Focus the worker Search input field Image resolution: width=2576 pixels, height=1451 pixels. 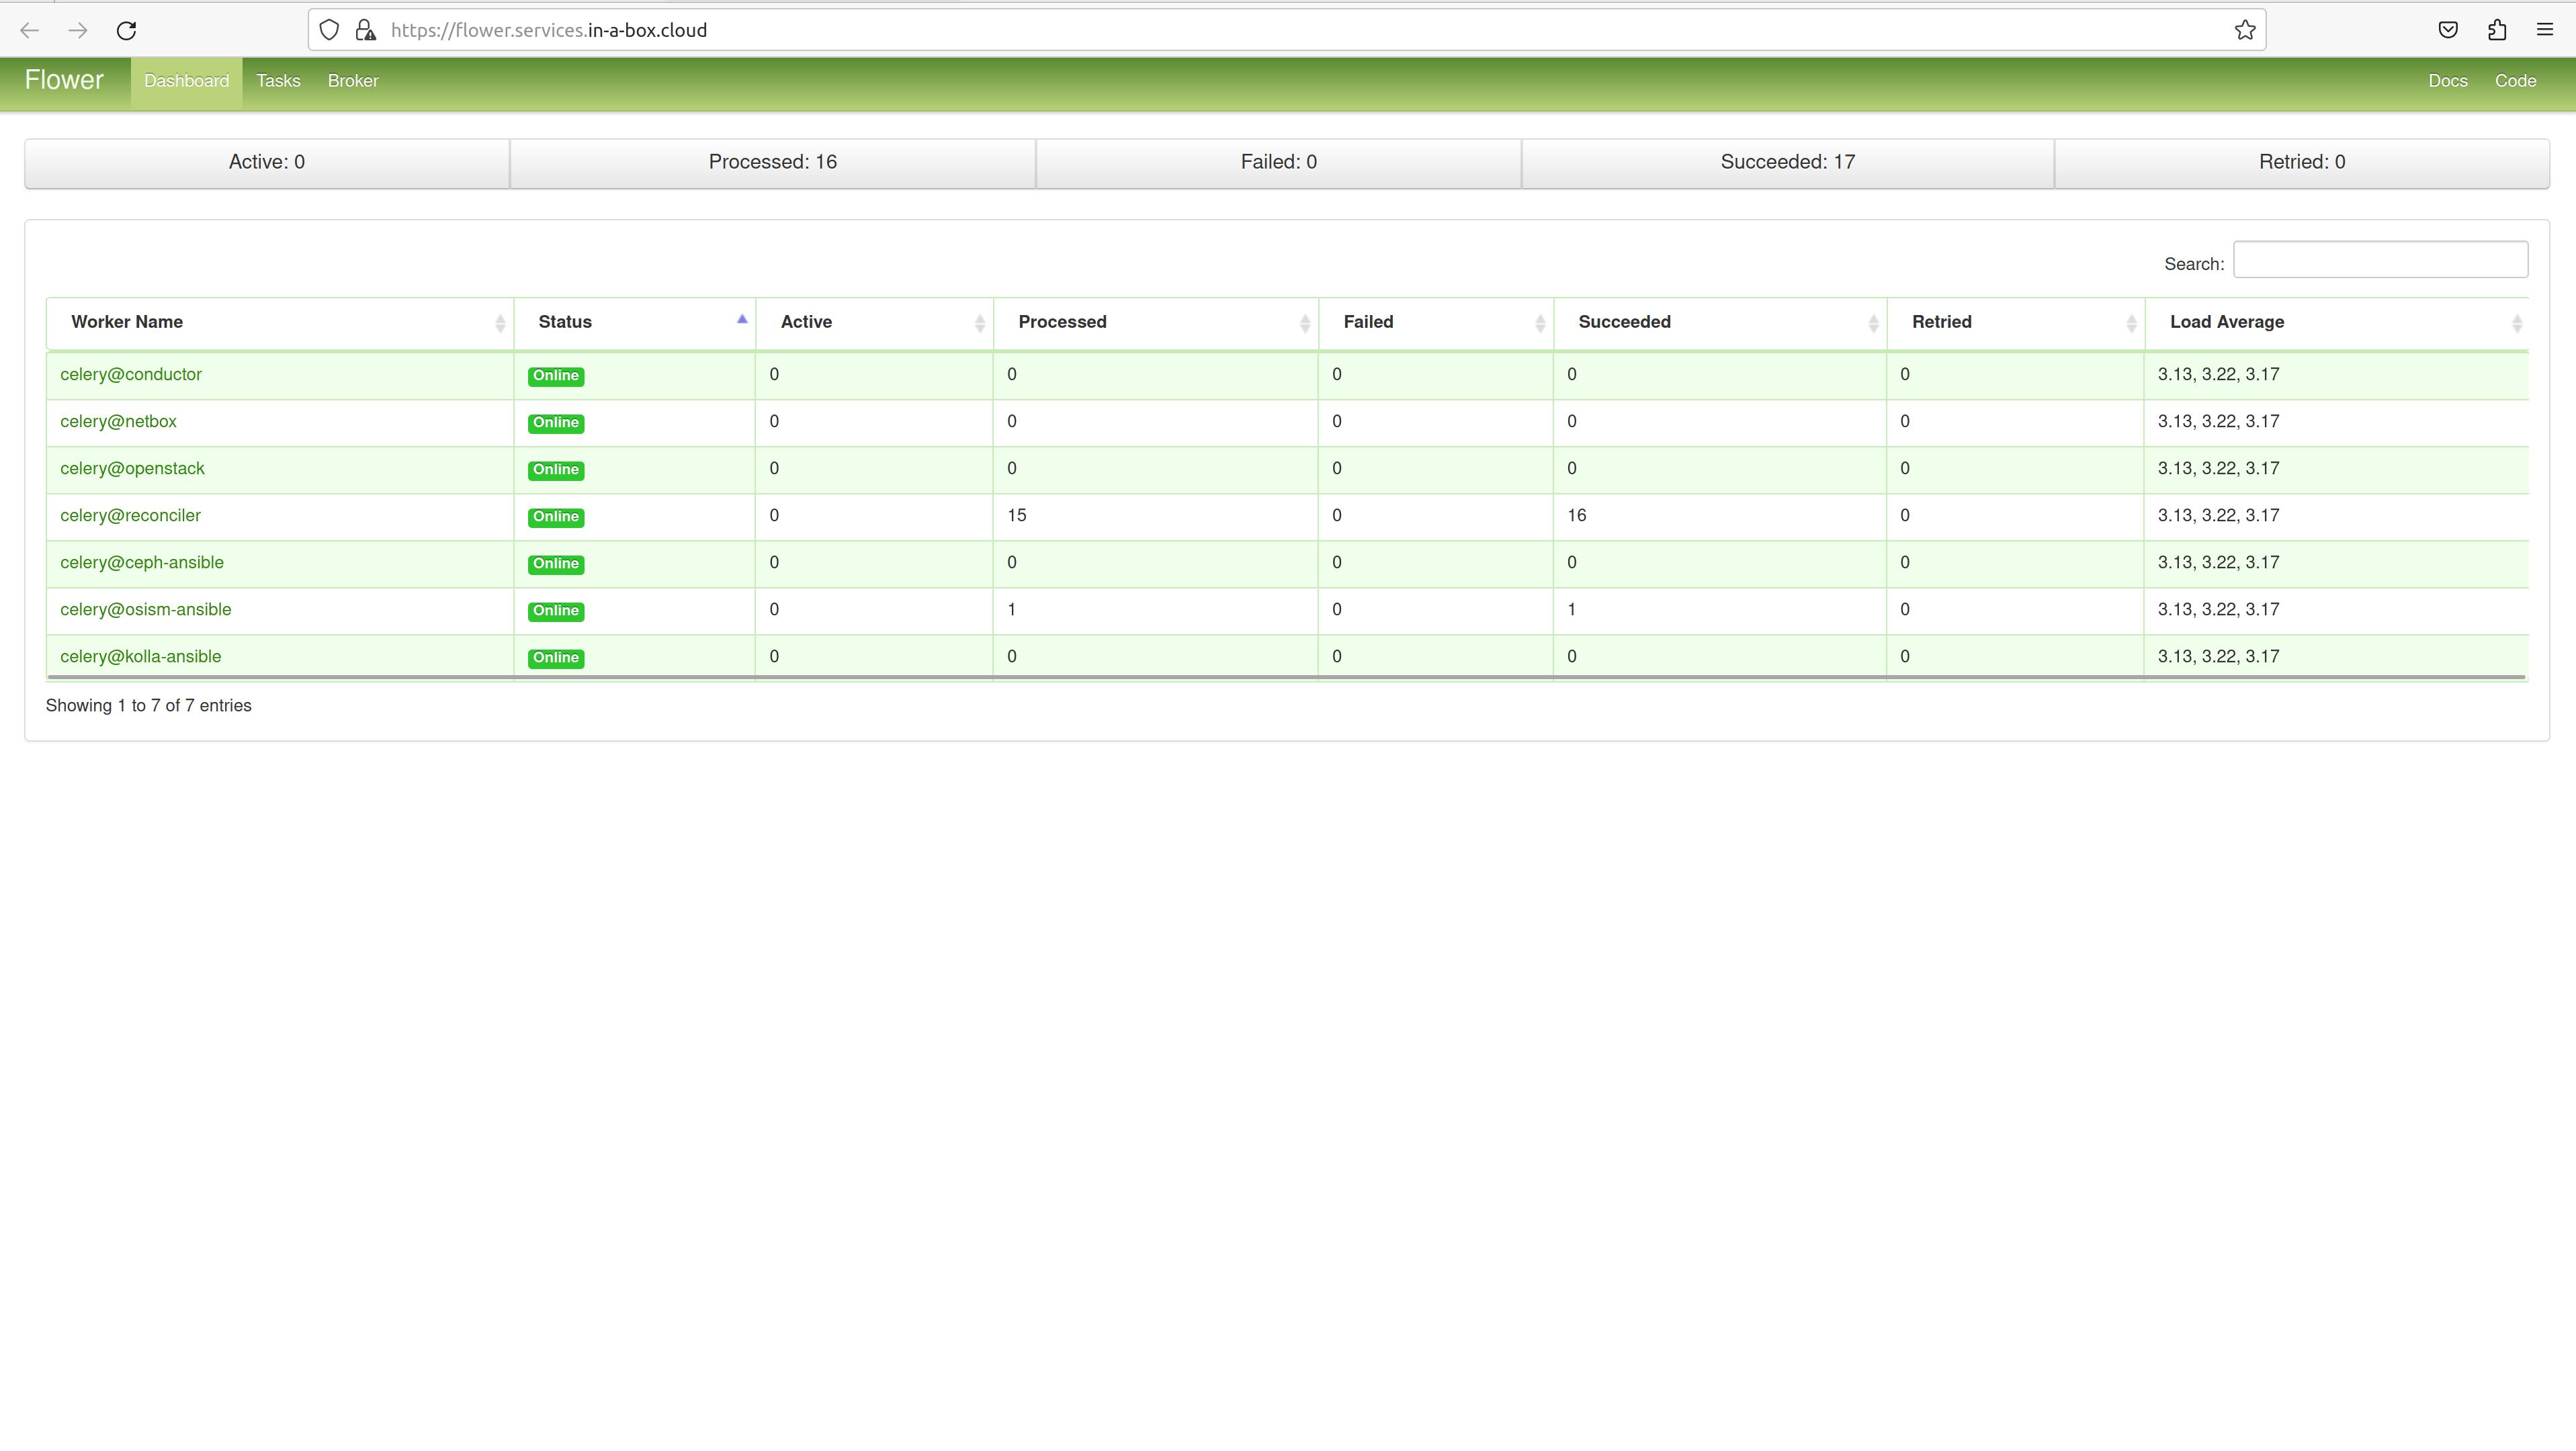pyautogui.click(x=2380, y=260)
